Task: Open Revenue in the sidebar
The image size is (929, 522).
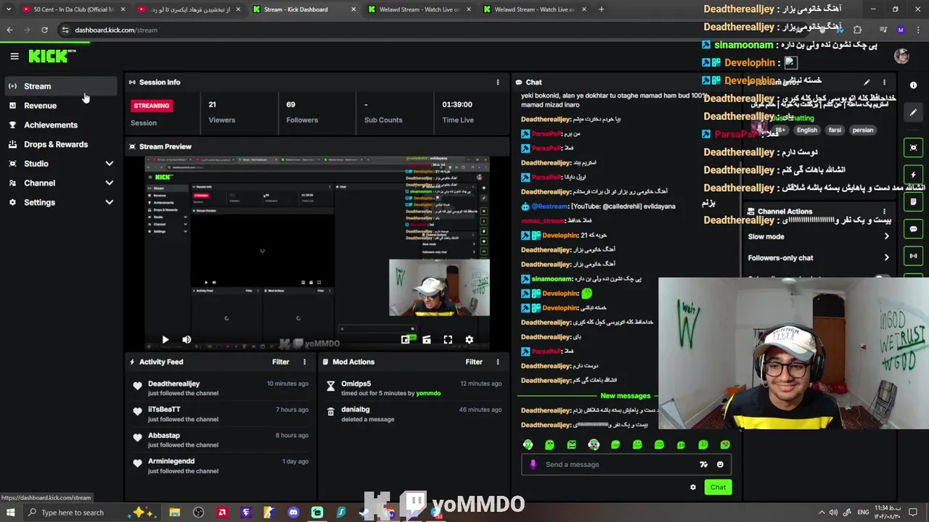Action: 61,106
